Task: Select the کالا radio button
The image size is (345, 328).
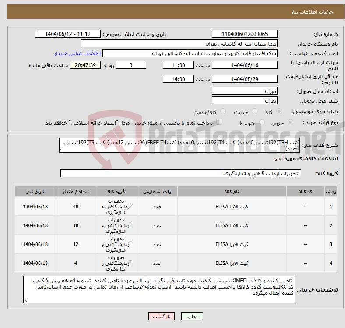Action: [279, 111]
